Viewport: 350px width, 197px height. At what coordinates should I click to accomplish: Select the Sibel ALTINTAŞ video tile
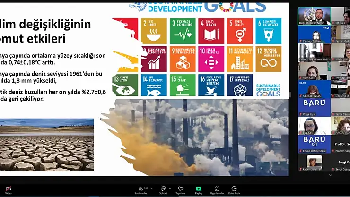tap(314, 89)
